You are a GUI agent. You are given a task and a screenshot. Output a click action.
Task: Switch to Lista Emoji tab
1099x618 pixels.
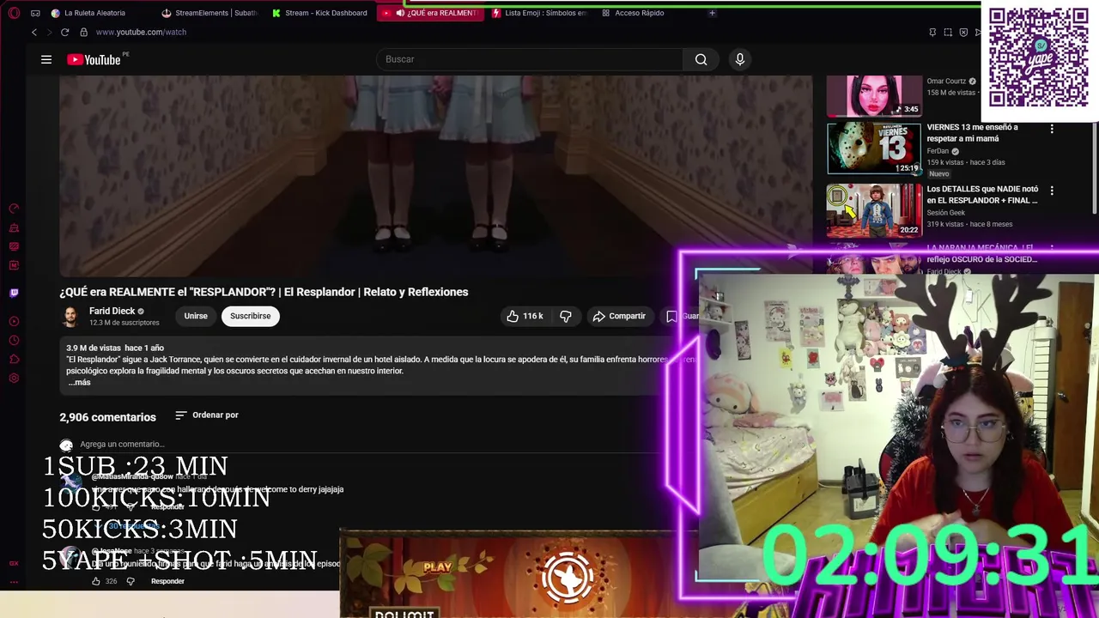coord(540,13)
